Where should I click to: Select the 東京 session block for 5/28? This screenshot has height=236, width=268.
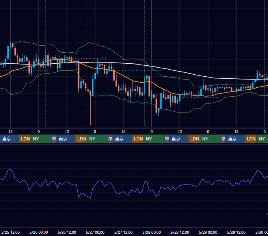[179, 139]
